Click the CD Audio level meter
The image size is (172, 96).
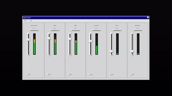click(x=97, y=44)
